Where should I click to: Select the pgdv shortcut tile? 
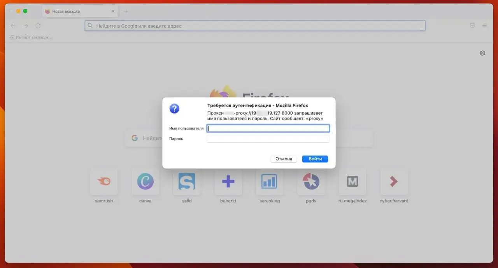(x=311, y=182)
